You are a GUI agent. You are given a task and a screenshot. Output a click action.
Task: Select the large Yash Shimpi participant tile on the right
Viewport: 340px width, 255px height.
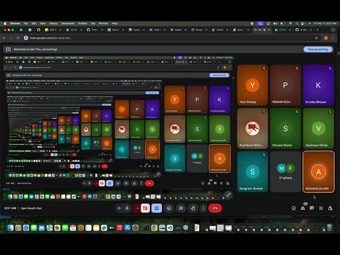(252, 85)
